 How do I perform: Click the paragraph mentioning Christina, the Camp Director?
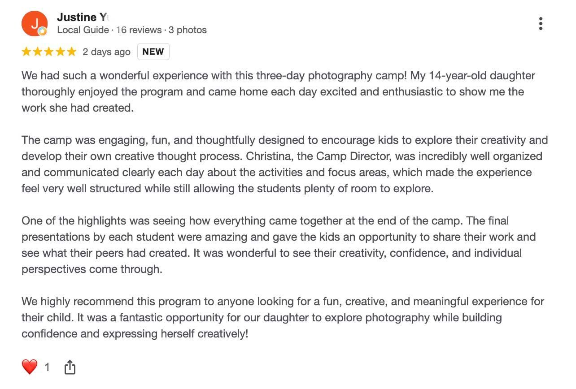[x=284, y=164]
